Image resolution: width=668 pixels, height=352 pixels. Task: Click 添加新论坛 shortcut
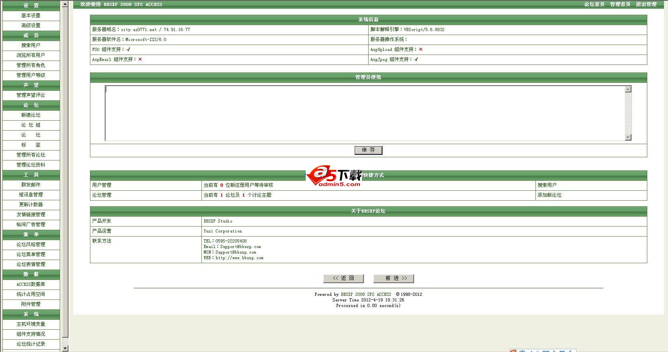tap(549, 195)
